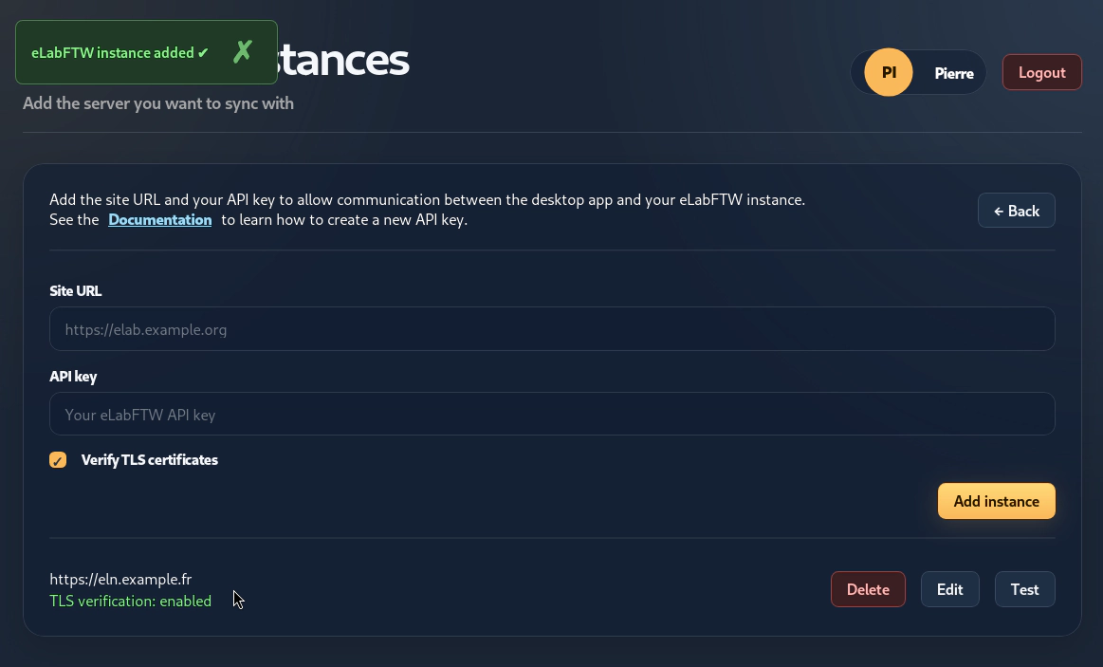
Task: Click the PI user avatar
Action: [x=889, y=72]
